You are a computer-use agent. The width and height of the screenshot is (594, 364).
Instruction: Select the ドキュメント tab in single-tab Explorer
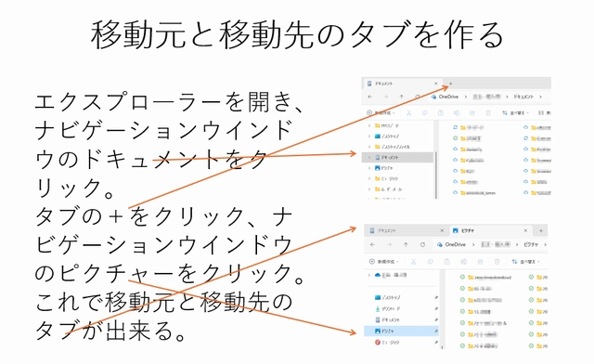click(x=403, y=84)
